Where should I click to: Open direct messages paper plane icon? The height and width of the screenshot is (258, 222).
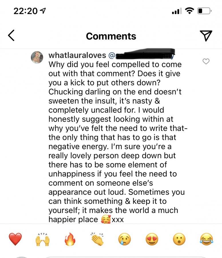(x=206, y=36)
